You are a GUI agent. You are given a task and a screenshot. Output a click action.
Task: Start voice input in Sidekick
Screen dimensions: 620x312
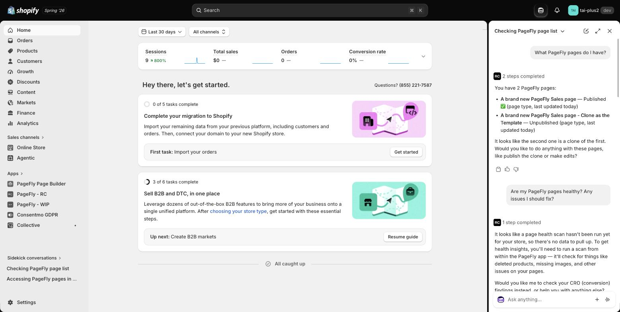coord(607,300)
